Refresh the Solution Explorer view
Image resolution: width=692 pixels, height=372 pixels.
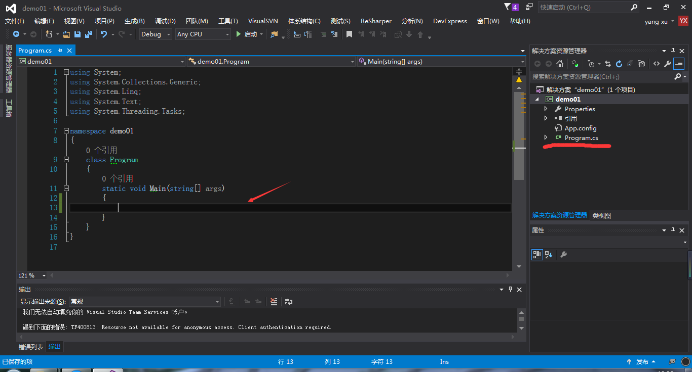619,64
